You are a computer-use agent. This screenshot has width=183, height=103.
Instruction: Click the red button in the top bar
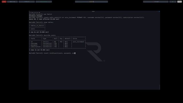[x=4, y=2]
